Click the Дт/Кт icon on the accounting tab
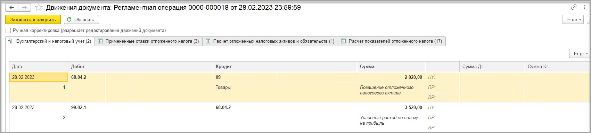Screen dimensions: 591x133 click(11, 41)
